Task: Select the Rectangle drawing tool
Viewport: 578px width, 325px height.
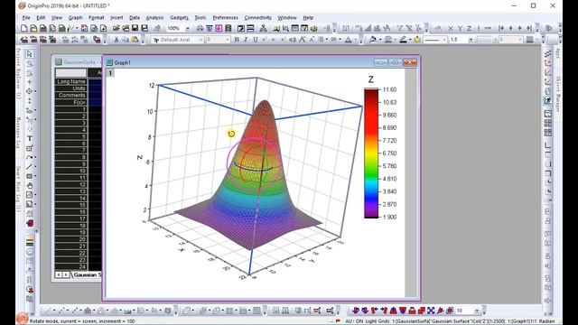Action: [x=30, y=176]
